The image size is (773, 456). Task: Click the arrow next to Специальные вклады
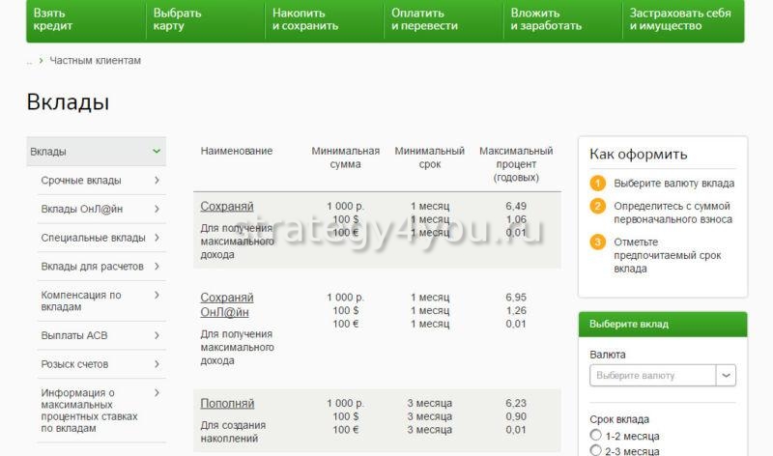coord(157,238)
